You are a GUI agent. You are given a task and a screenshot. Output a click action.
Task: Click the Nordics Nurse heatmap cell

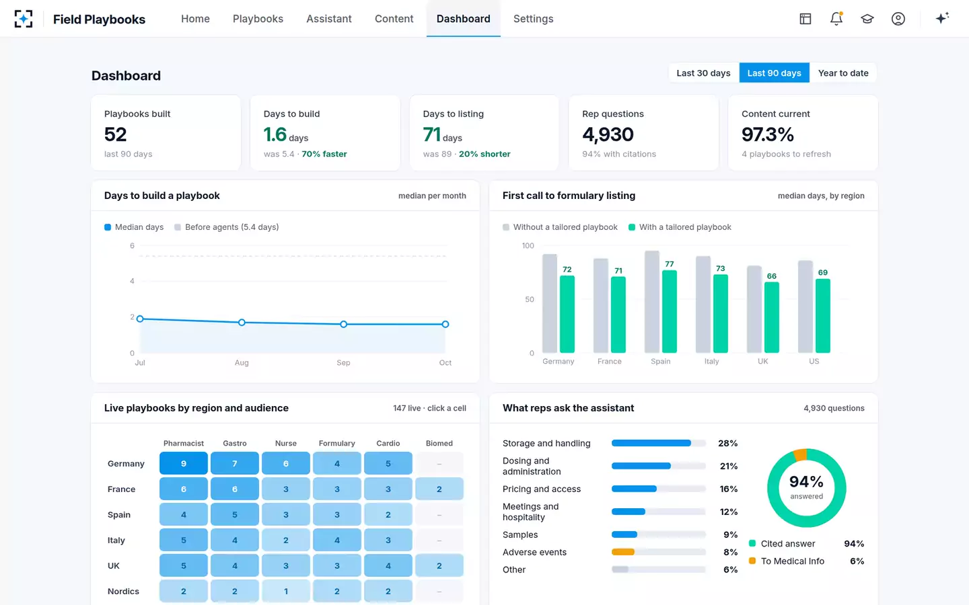click(286, 591)
